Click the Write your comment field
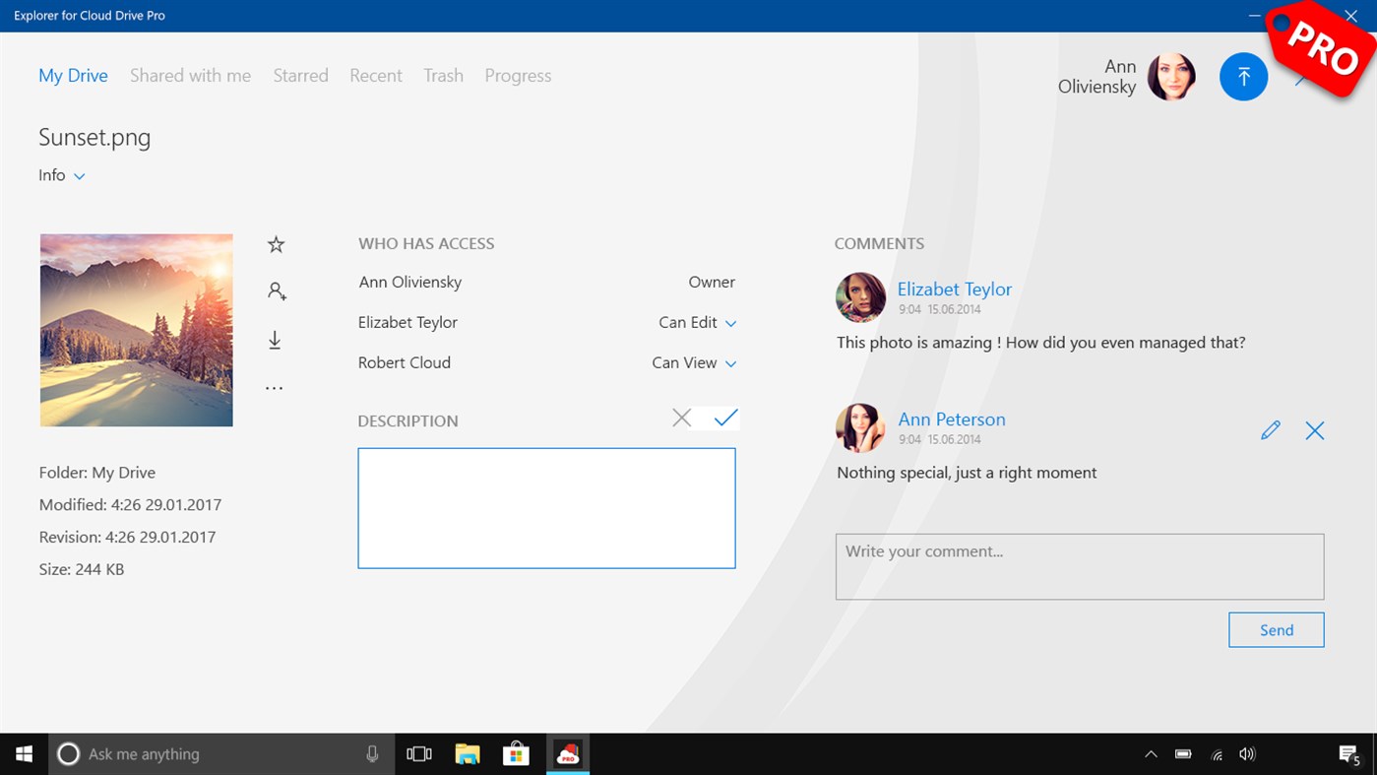The width and height of the screenshot is (1377, 775). tap(1080, 565)
